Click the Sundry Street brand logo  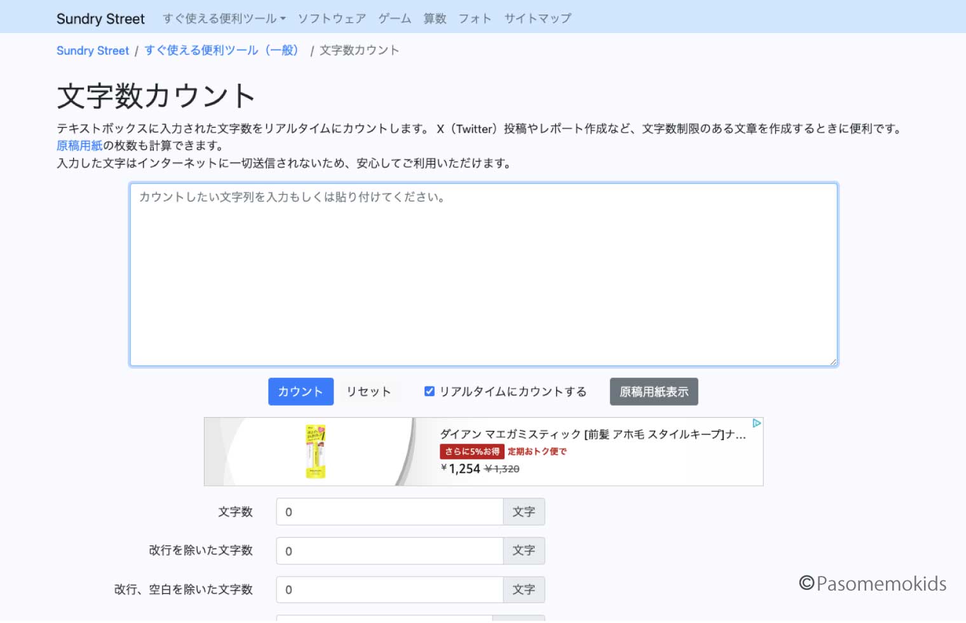100,18
